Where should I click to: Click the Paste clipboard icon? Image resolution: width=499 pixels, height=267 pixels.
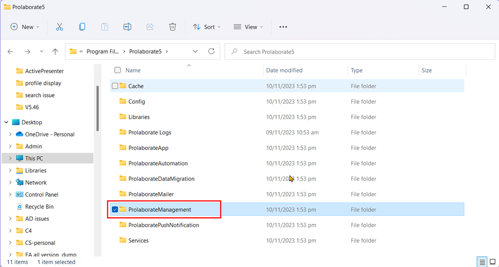point(105,27)
